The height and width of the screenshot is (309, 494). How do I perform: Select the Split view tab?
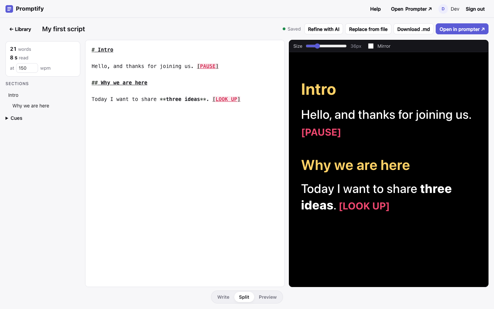tap(244, 297)
